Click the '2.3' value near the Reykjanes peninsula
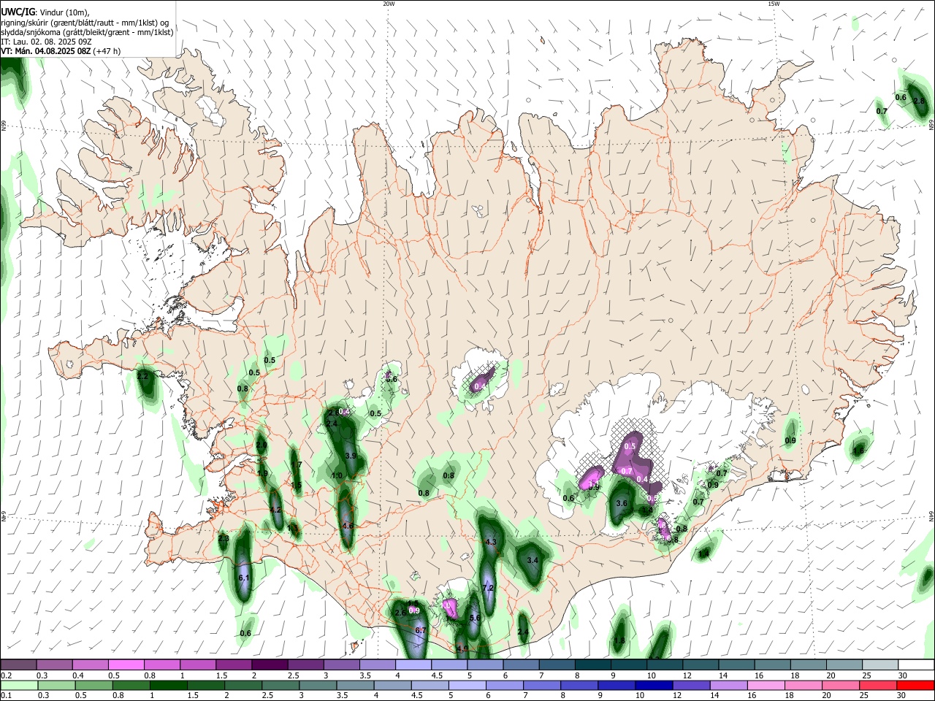This screenshot has width=935, height=701. [224, 539]
